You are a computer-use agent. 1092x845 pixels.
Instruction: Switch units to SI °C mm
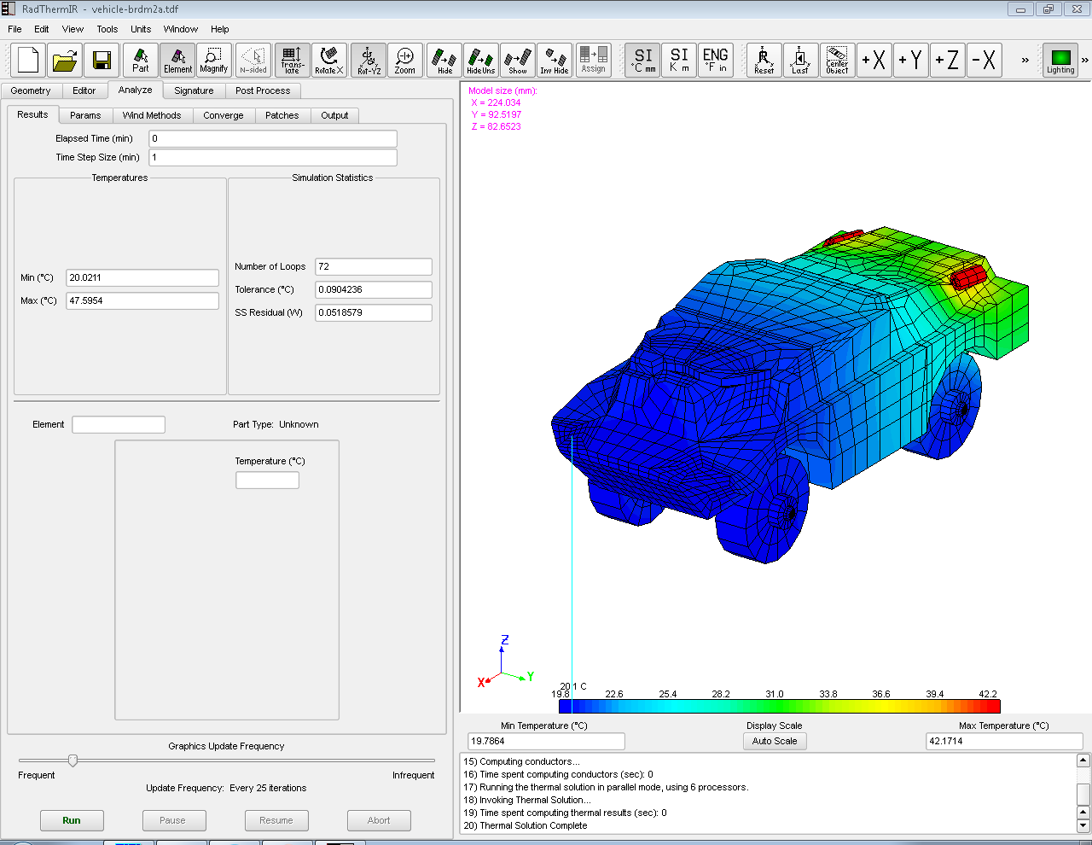pos(643,61)
